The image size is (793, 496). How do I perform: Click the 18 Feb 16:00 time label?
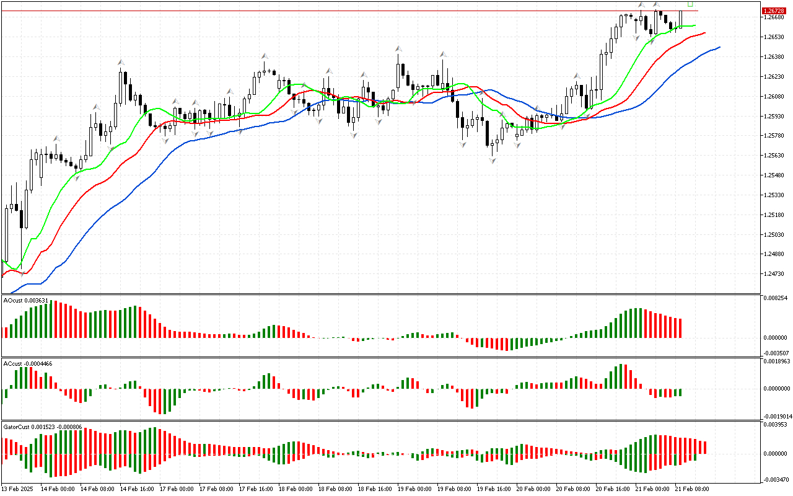(x=375, y=489)
